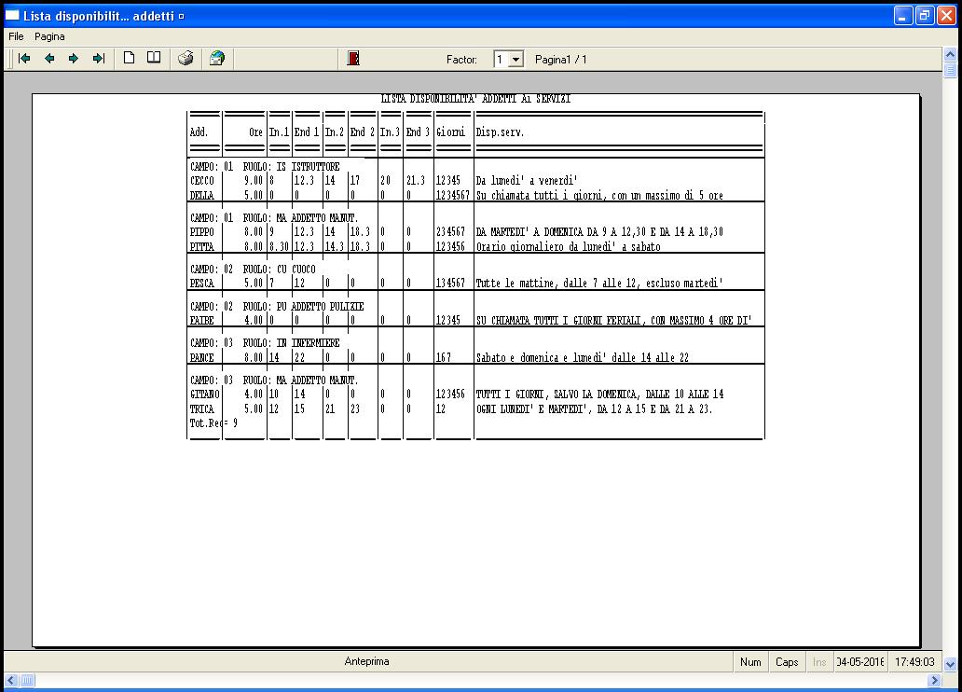Minimize the Lista disponibilità window

pos(903,16)
